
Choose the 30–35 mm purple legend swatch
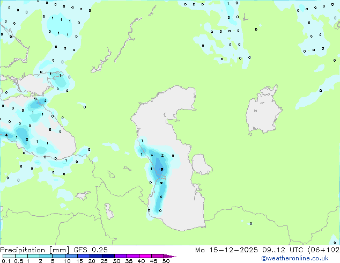tap(120, 256)
